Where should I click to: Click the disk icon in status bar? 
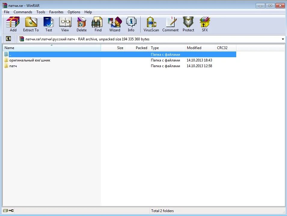click(x=5, y=211)
